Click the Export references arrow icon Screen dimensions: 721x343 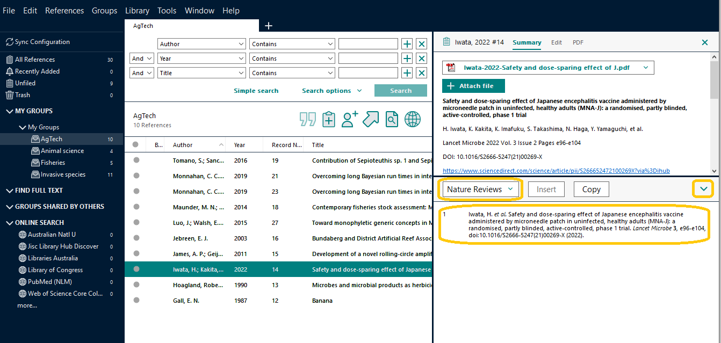point(371,119)
